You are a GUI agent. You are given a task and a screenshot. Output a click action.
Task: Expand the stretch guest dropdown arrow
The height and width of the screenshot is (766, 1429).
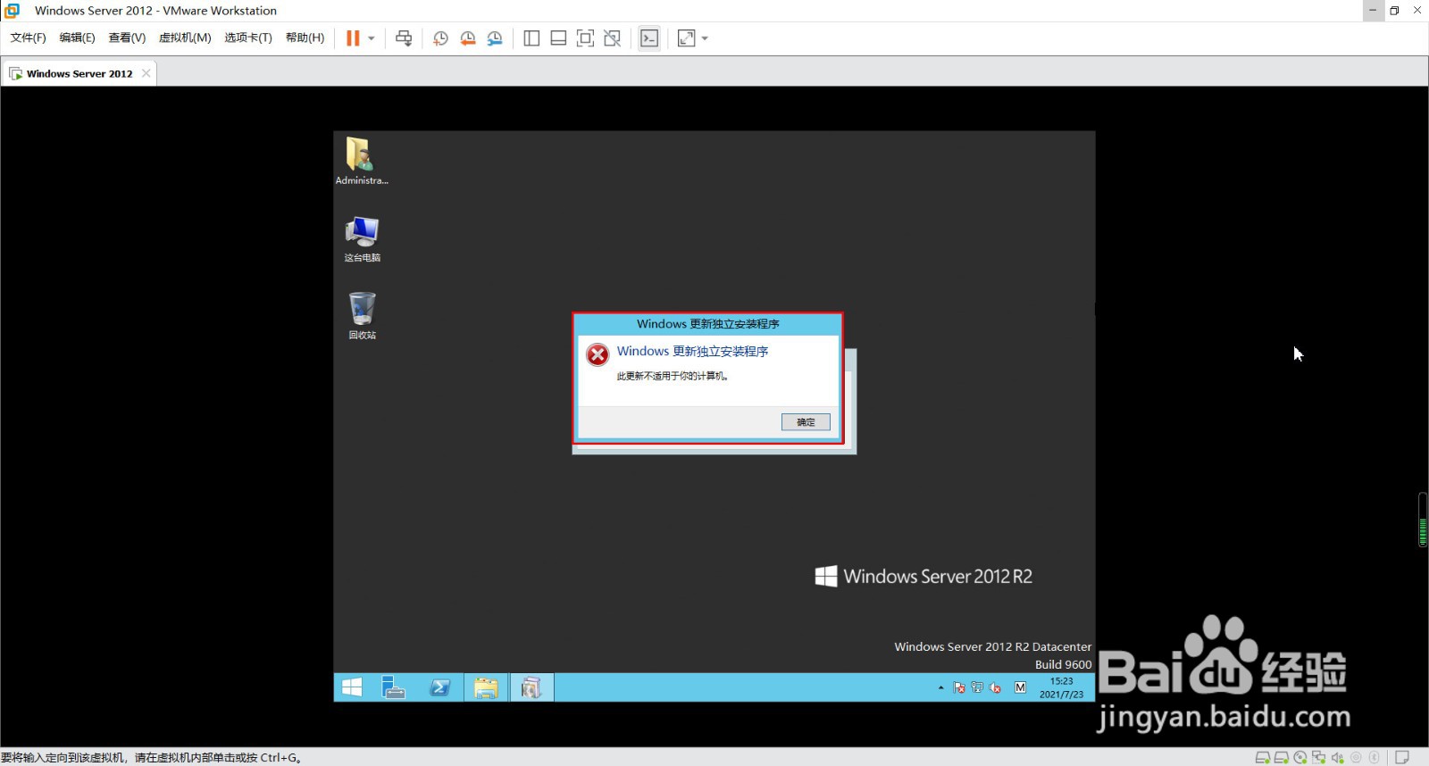(x=705, y=38)
